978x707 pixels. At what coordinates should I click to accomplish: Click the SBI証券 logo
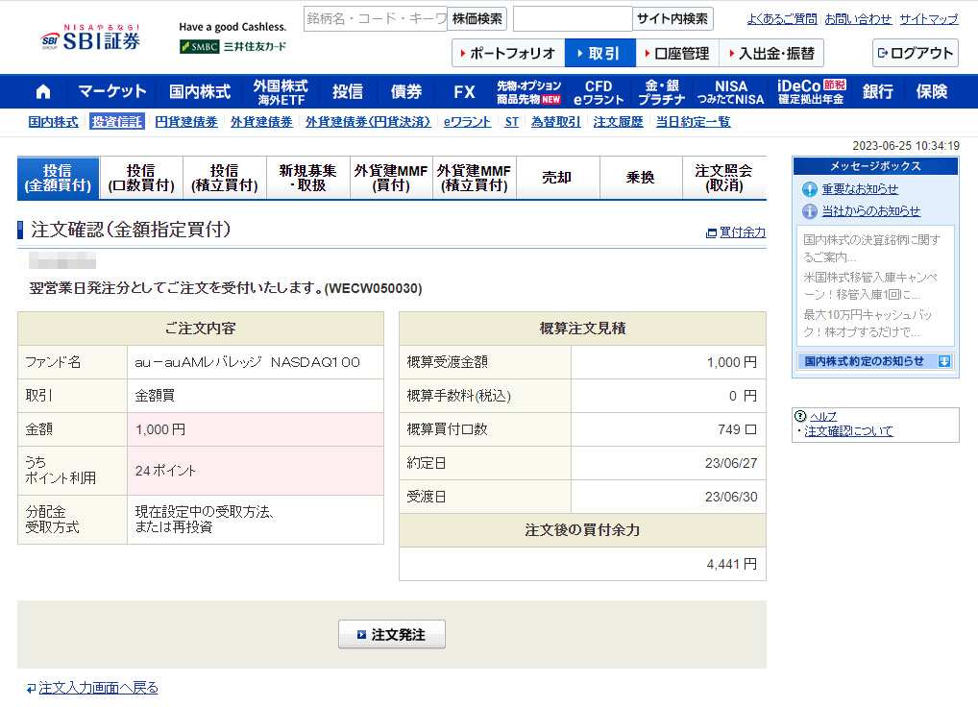pyautogui.click(x=91, y=38)
